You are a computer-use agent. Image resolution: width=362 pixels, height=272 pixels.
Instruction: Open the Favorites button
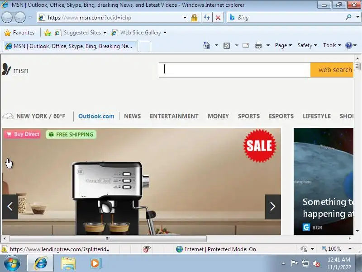pos(19,33)
